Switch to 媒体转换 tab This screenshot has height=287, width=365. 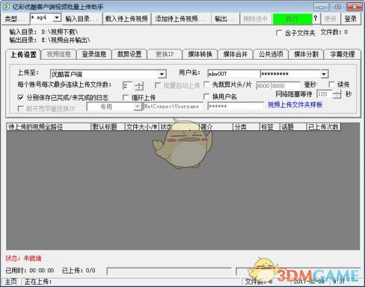tap(200, 54)
